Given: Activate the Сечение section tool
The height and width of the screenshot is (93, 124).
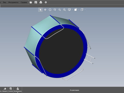Looking at the screenshot, I should 11,90.
